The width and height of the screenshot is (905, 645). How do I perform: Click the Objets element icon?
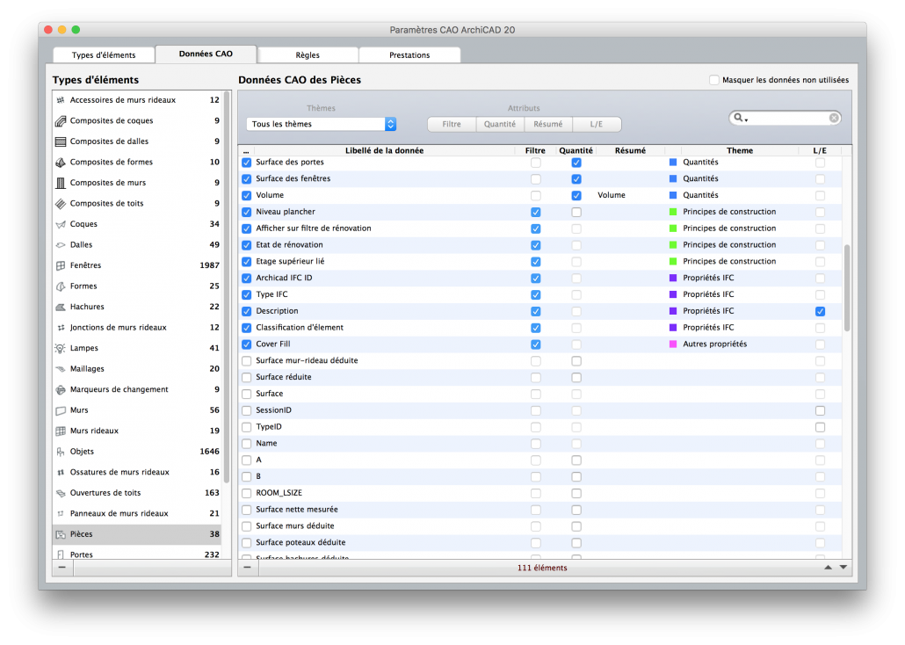[61, 453]
